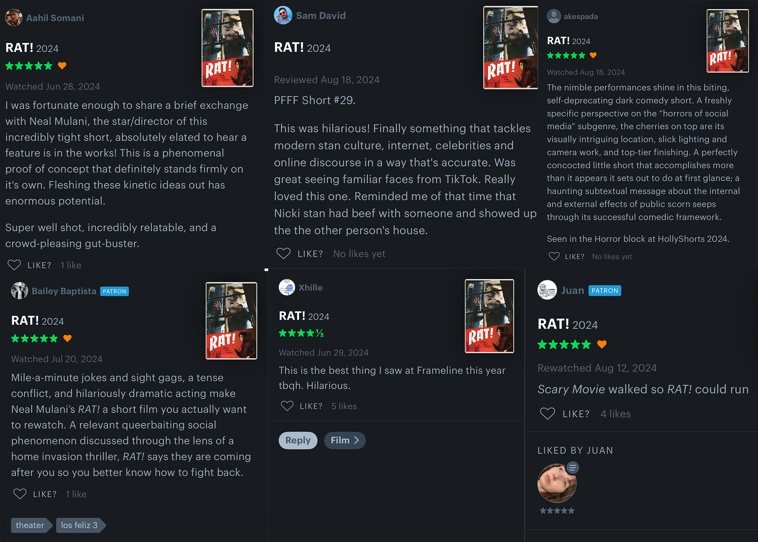This screenshot has width=758, height=542.
Task: Click the like heart under Juan's review
Action: pos(548,414)
